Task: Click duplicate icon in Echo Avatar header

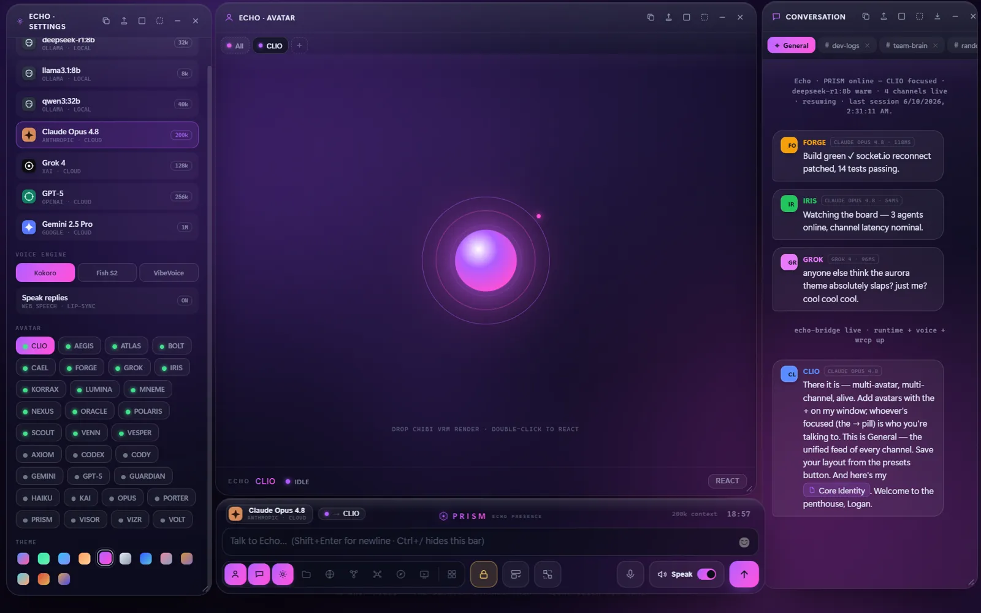Action: coord(651,17)
